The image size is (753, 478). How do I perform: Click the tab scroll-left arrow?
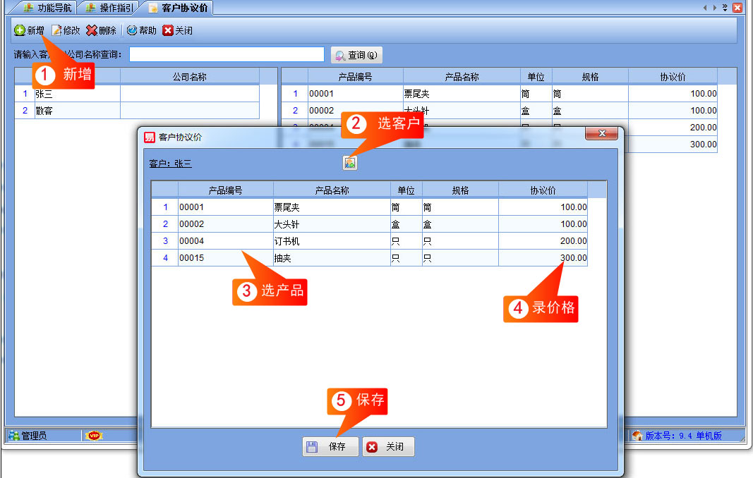(705, 7)
